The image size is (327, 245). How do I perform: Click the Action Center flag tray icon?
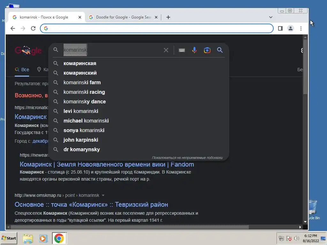click(289, 238)
